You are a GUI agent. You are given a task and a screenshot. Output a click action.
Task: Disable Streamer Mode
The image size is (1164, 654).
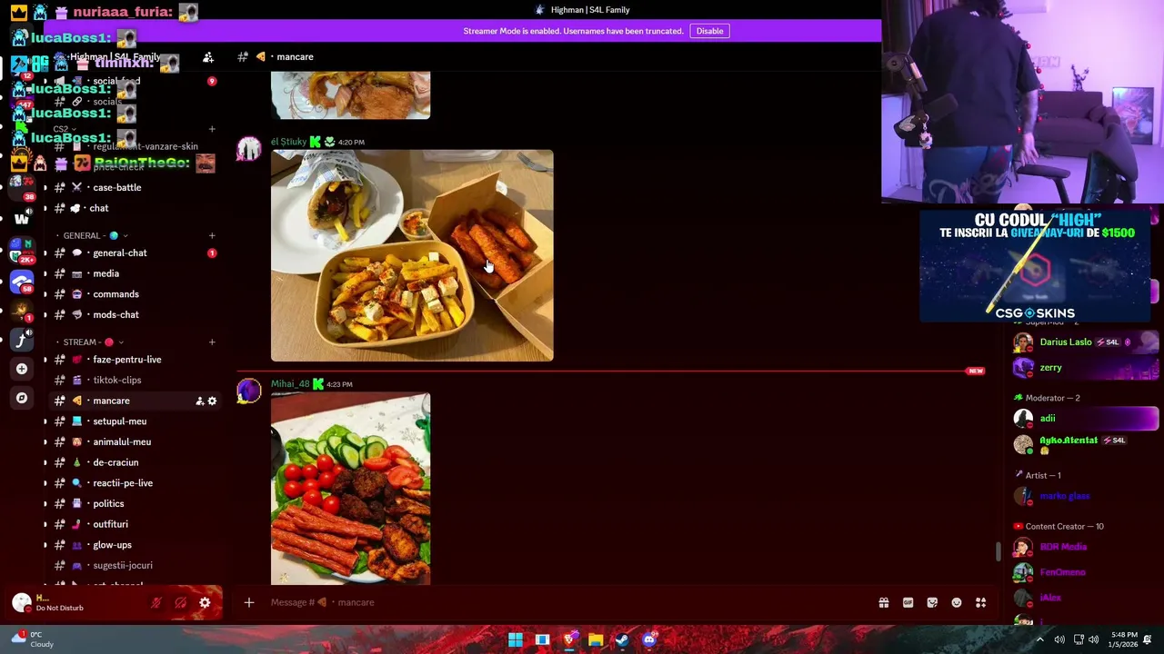point(709,31)
